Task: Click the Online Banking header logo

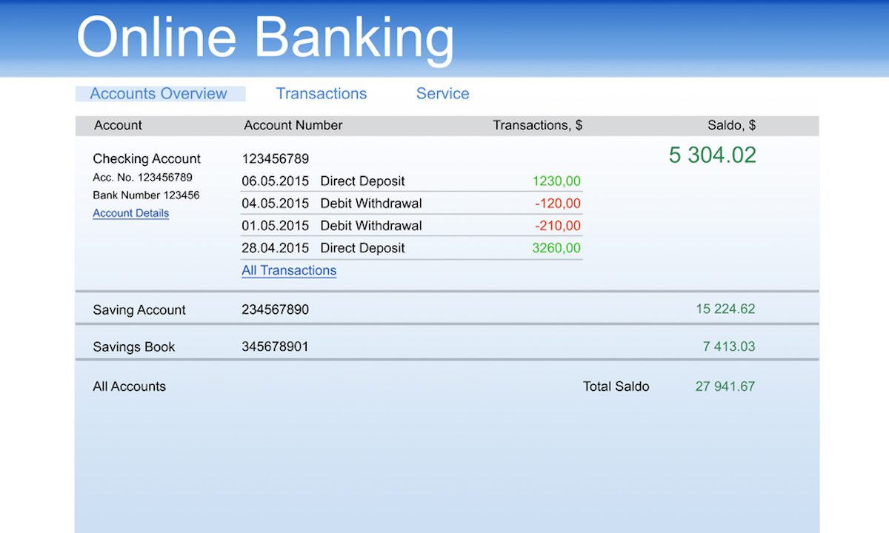Action: 264,36
